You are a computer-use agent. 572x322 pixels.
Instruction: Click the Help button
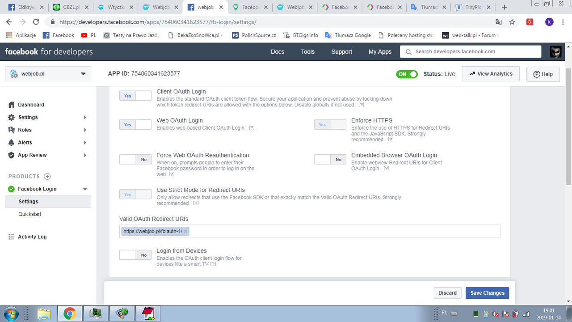click(x=543, y=74)
